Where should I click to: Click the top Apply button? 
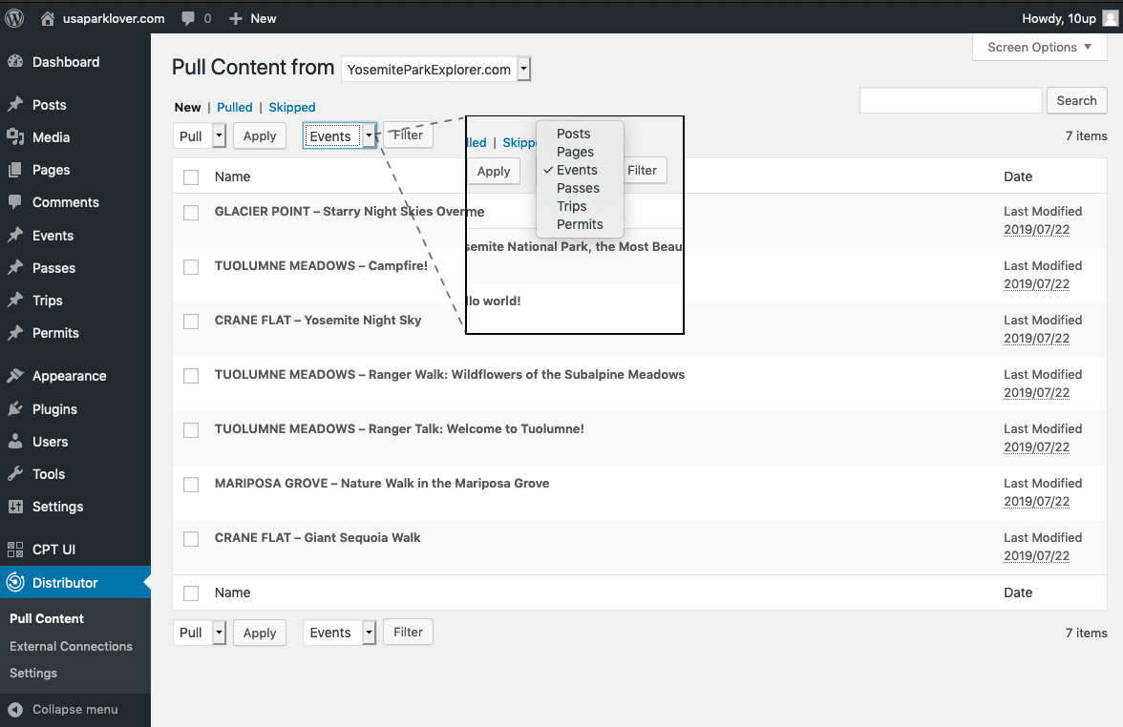click(x=260, y=135)
